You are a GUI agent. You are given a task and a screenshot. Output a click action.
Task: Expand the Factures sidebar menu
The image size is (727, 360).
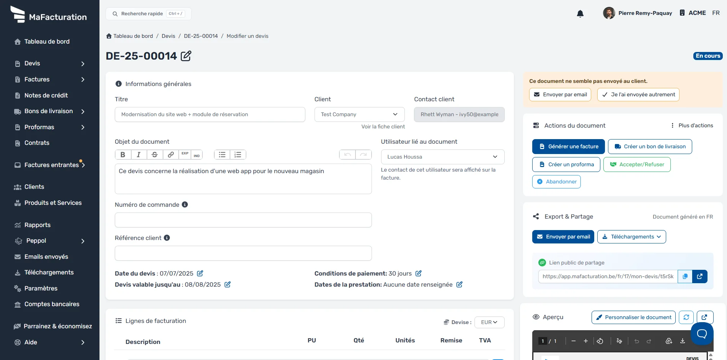pos(50,79)
